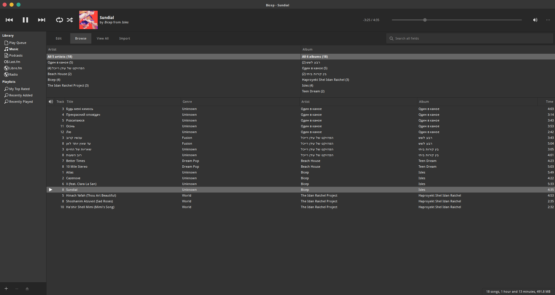Open Podcasts source
The image size is (555, 295).
tap(16, 55)
